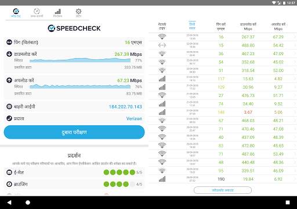Image resolution: width=297 pixels, height=209 pixels.
Task: Sort history by the upload Mbps column header
Action: pos(278,26)
